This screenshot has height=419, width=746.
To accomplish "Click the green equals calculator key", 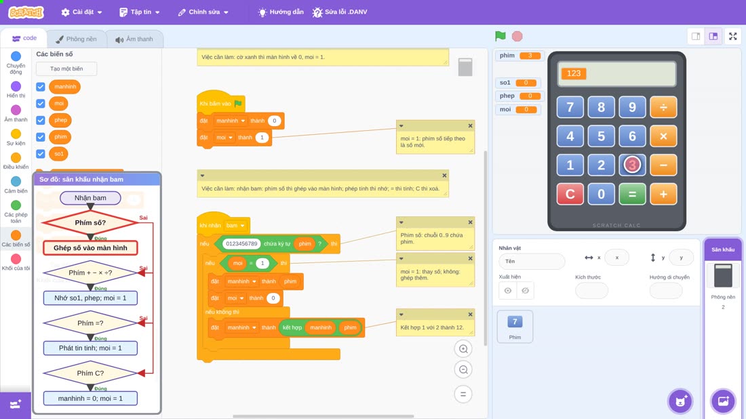I will pyautogui.click(x=632, y=194).
